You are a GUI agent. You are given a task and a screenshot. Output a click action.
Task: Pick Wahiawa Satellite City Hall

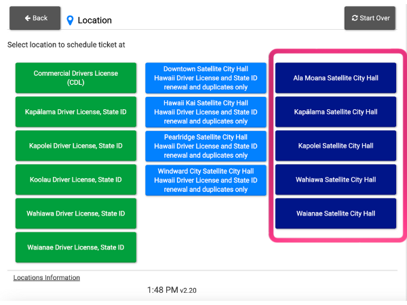[336, 180]
